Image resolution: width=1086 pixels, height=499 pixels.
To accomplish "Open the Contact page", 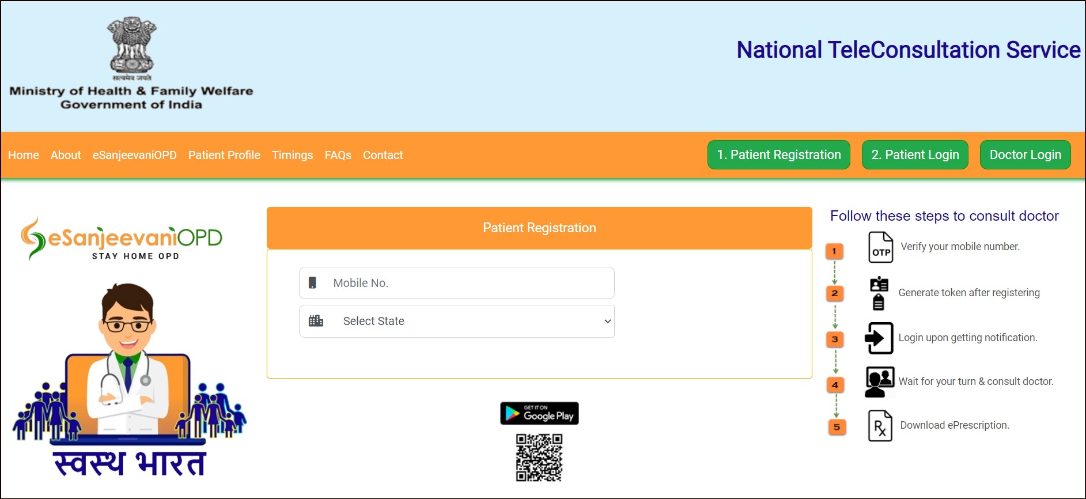I will coord(383,155).
